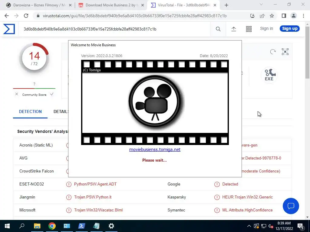The width and height of the screenshot is (310, 232).
Task: Click Kaspersky HEUR:Trojan.Win32.Generic result
Action: click(x=248, y=197)
